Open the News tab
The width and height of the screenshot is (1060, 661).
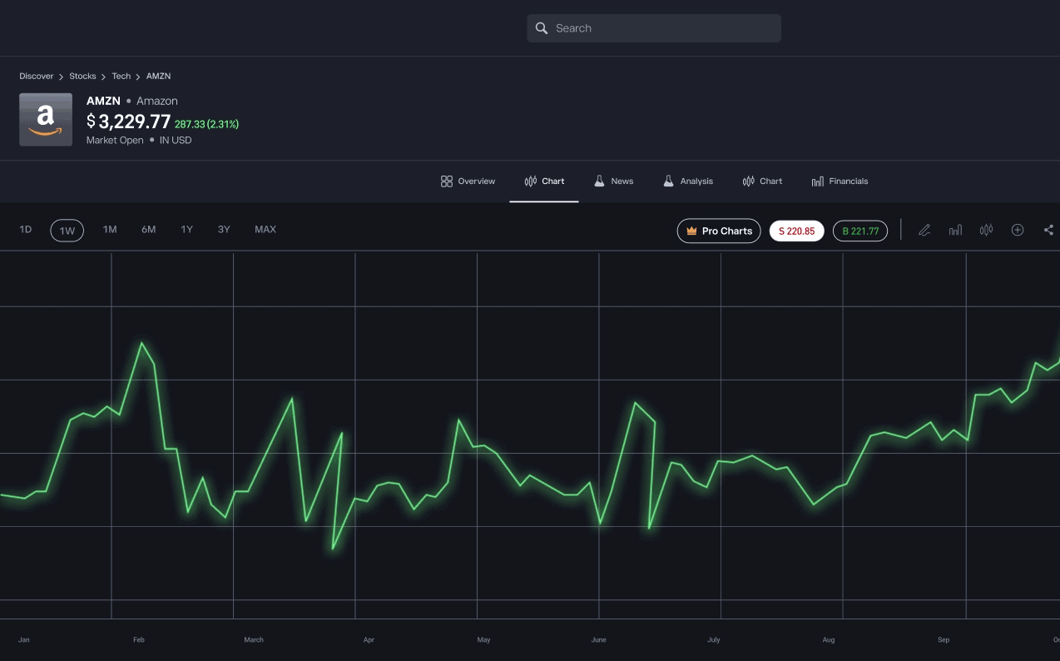[613, 181]
